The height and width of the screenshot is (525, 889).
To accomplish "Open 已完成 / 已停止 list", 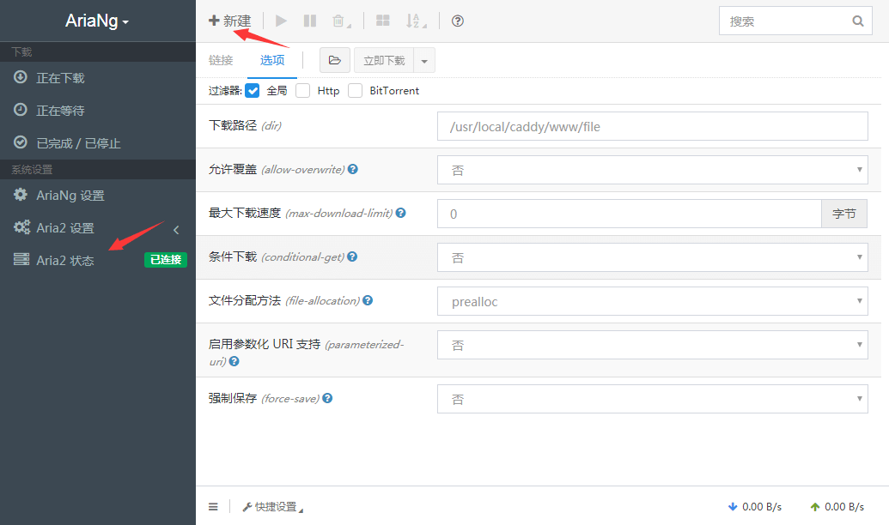I will (x=98, y=143).
